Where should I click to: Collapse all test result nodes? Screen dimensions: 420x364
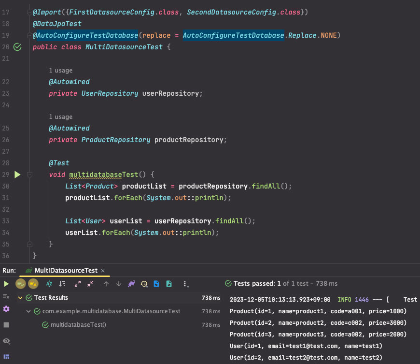(91, 284)
